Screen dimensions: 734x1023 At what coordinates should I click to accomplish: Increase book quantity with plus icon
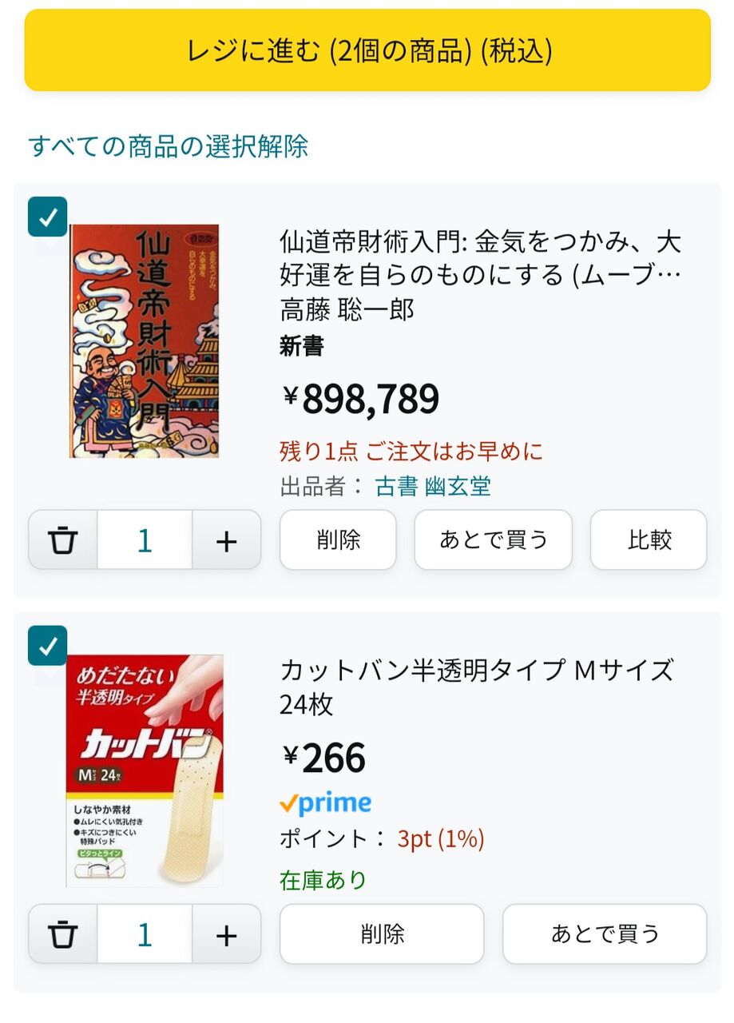(x=227, y=540)
